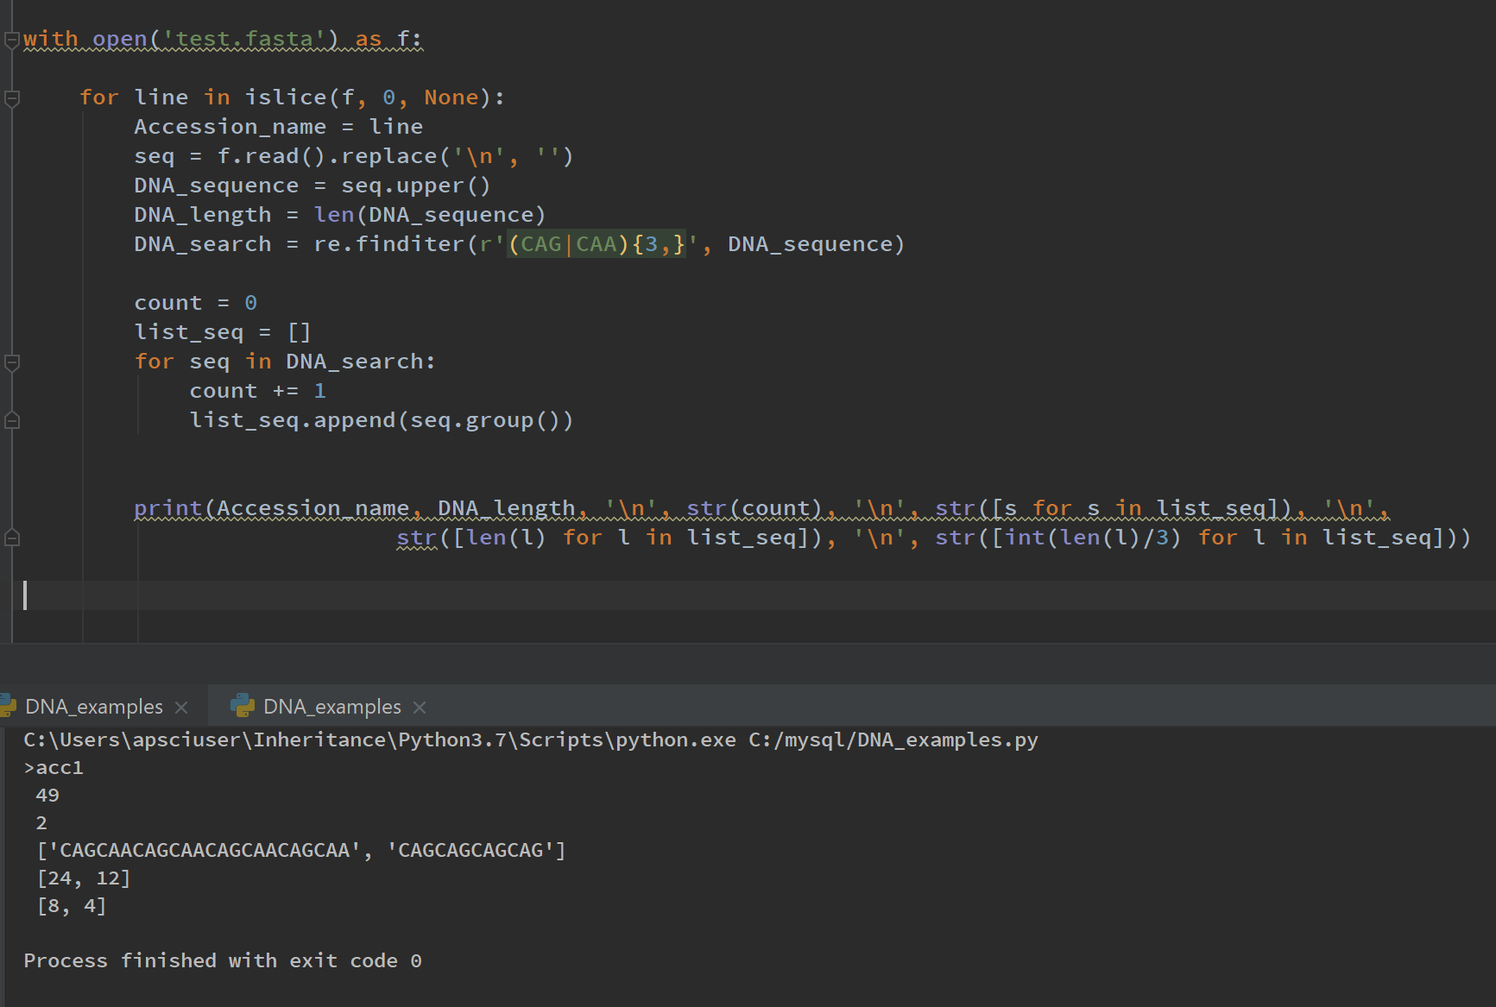Click the 'list_seq = []' line
This screenshot has width=1496, height=1007.
(x=223, y=332)
